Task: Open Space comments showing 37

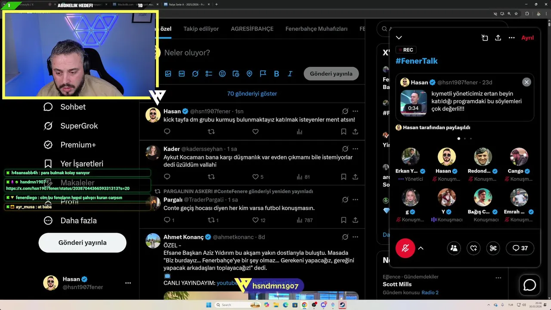Action: (x=520, y=248)
